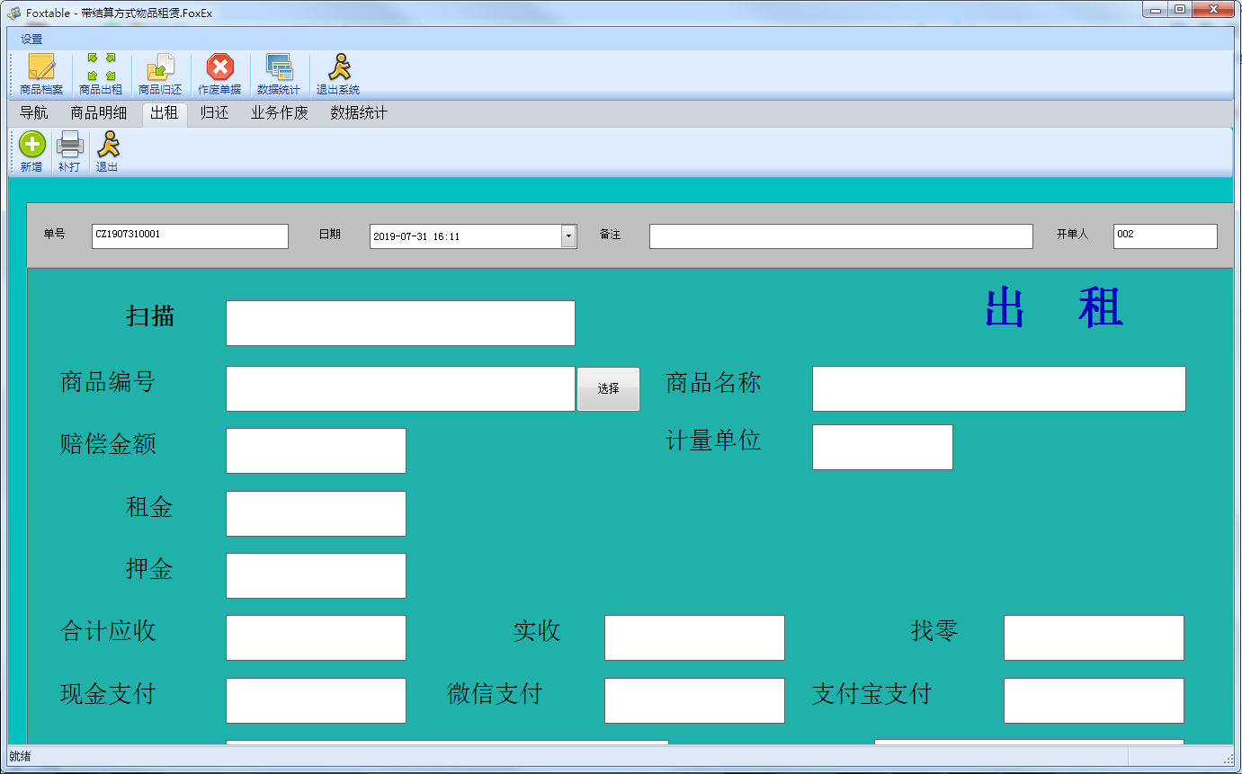This screenshot has height=774, width=1242.
Task: Switch to the 归还 tab
Action: point(213,113)
